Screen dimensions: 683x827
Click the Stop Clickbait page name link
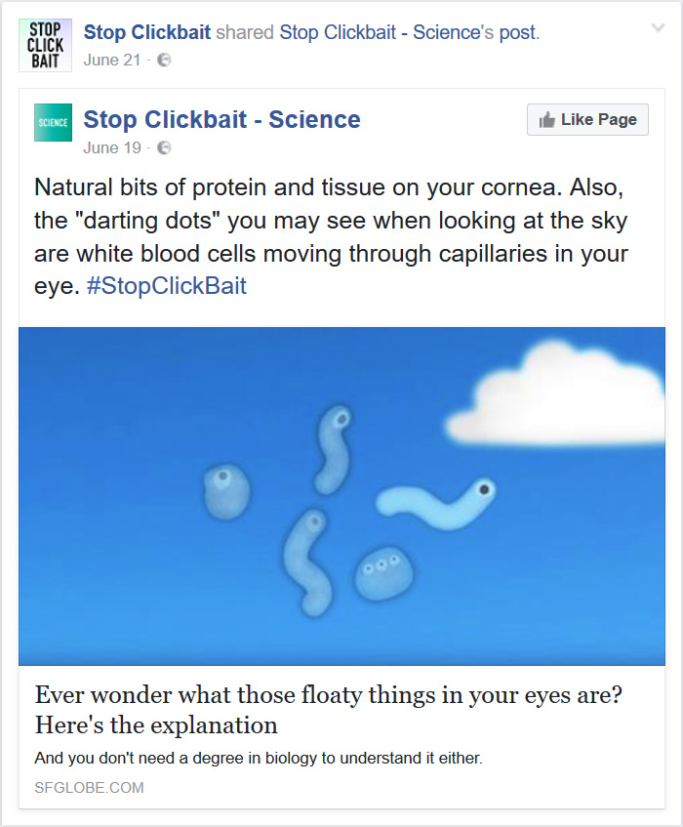pyautogui.click(x=149, y=31)
